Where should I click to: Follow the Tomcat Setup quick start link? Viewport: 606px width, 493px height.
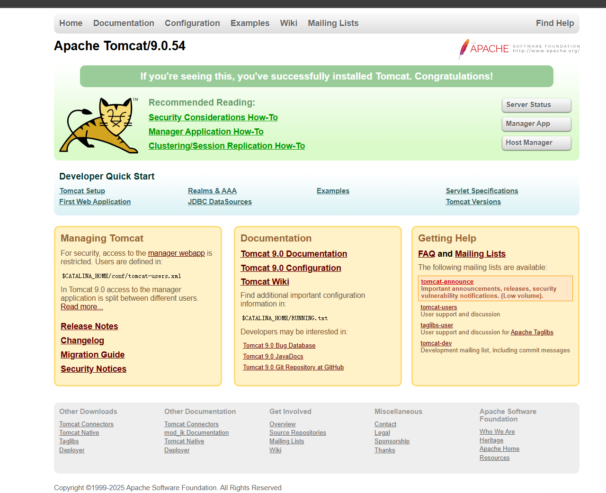[82, 191]
